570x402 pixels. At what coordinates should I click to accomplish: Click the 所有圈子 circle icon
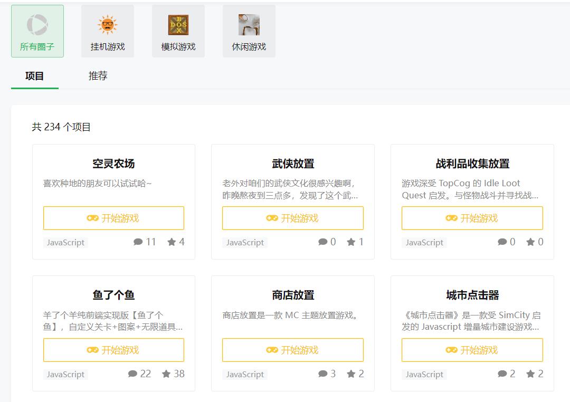point(36,24)
